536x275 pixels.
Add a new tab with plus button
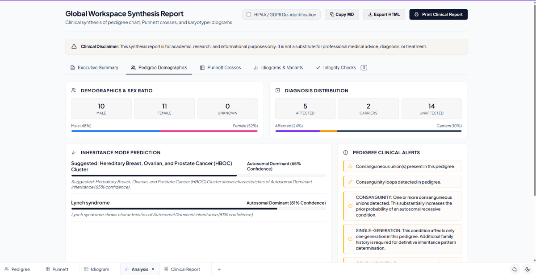coord(219,269)
